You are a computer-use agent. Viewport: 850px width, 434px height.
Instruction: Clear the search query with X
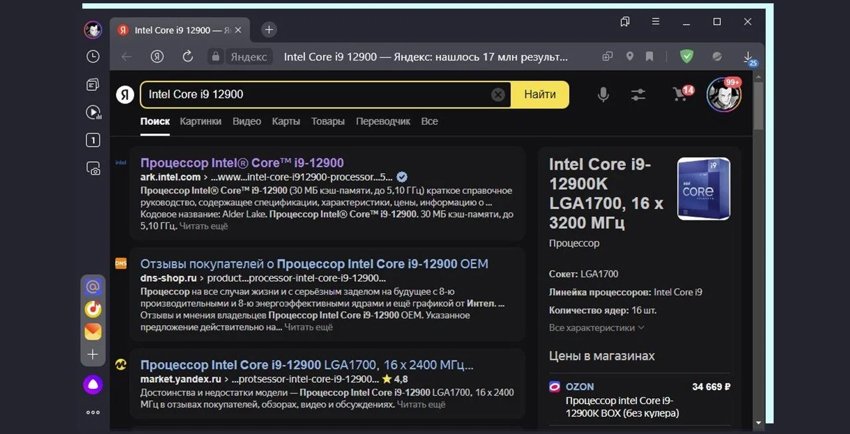[x=498, y=95]
